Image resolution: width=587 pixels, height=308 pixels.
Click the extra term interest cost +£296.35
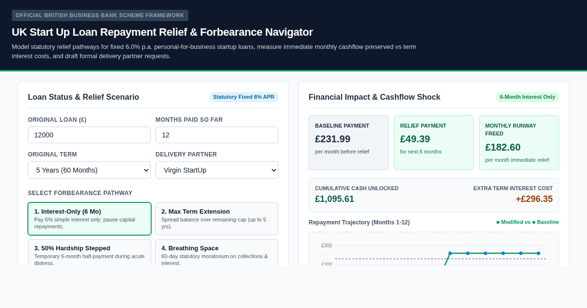point(534,199)
